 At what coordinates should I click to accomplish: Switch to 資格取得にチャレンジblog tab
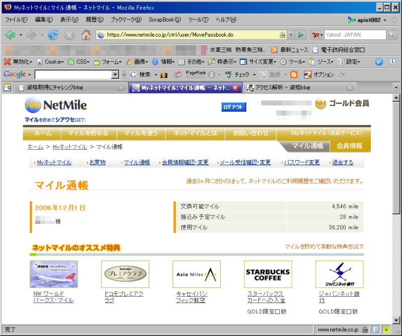pos(69,88)
